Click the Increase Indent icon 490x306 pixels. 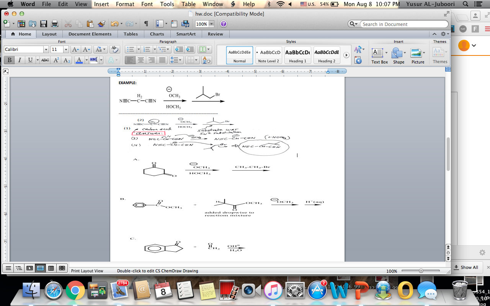point(190,49)
